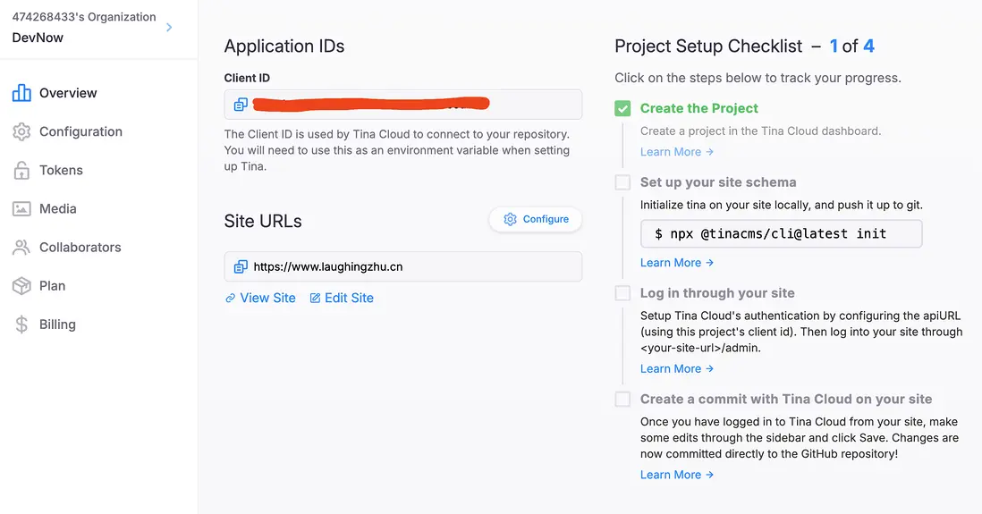Click the Edit Site link
Viewport: 982px width, 514px height.
(x=342, y=298)
